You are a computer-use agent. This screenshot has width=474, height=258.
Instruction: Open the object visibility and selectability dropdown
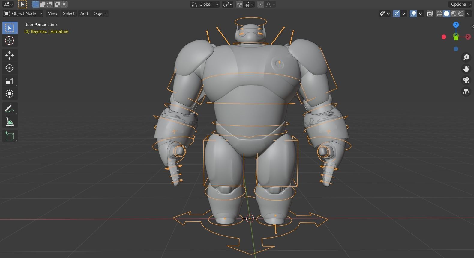click(385, 13)
